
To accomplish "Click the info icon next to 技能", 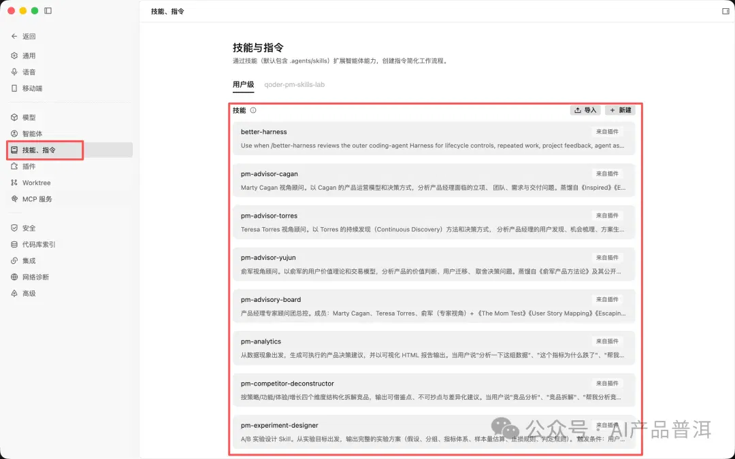I will [253, 111].
